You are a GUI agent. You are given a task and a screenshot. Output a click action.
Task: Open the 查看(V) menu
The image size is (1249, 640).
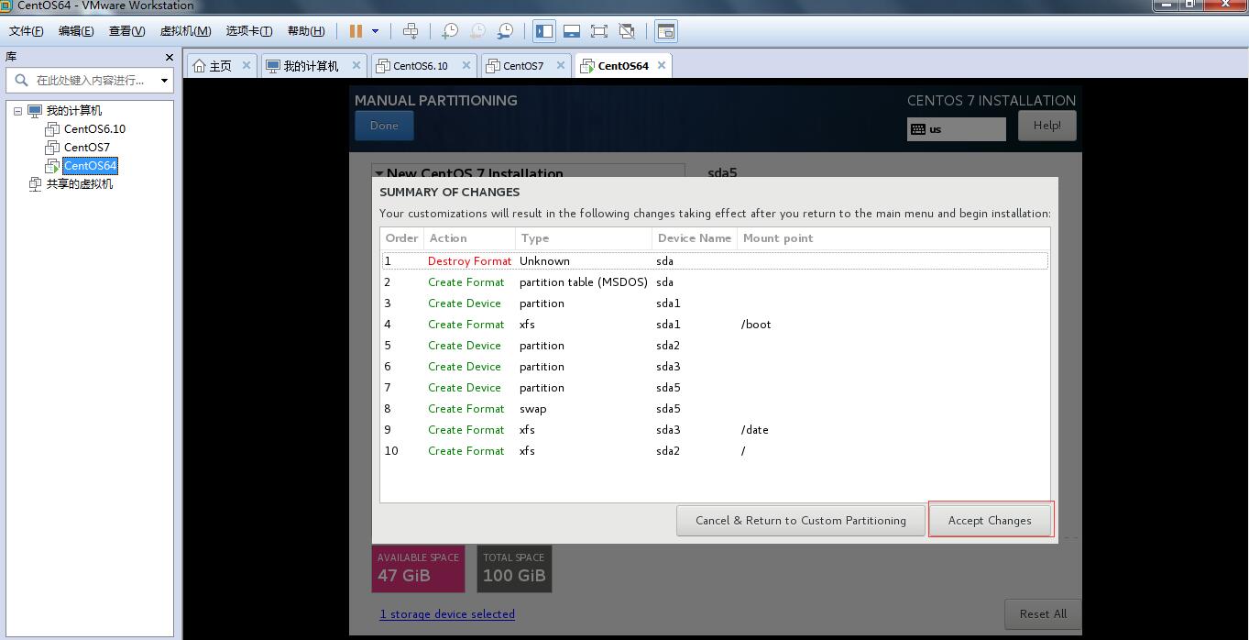click(x=126, y=31)
